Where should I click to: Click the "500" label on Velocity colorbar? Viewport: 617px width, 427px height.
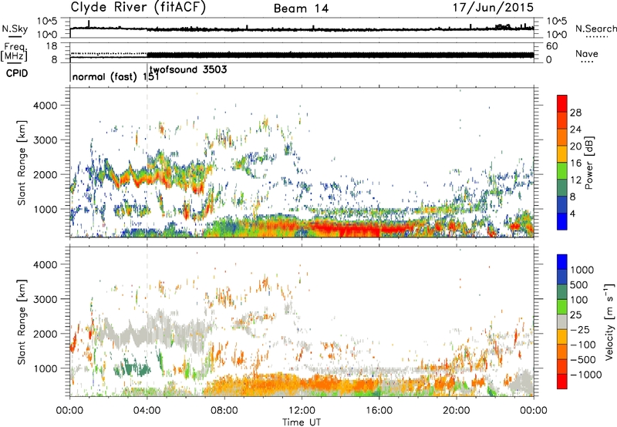tap(579, 284)
